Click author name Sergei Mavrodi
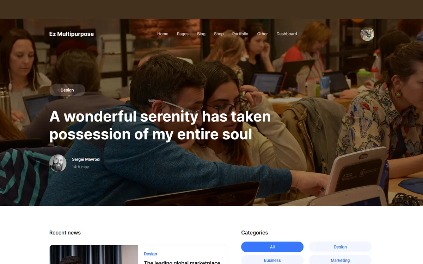This screenshot has width=423, height=264. tap(86, 159)
